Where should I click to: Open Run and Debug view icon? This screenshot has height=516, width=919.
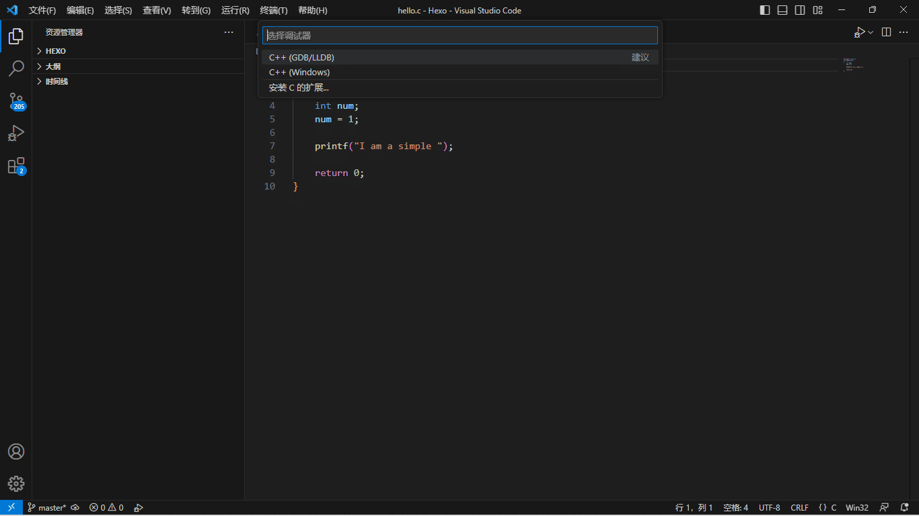[16, 133]
